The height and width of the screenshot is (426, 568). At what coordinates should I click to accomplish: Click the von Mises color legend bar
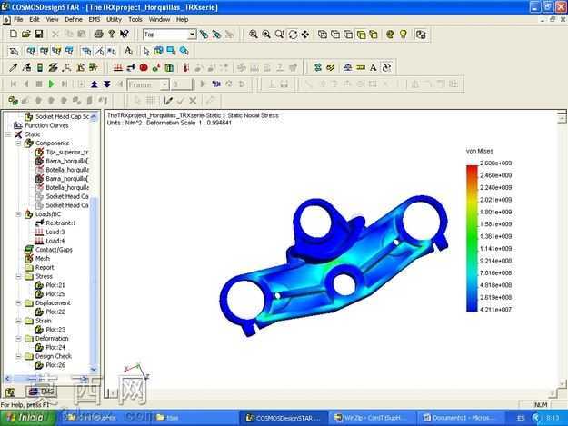pos(472,238)
